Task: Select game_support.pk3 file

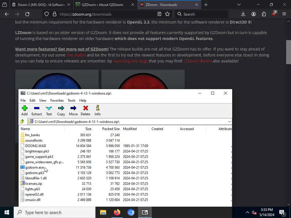Action: click(x=39, y=156)
